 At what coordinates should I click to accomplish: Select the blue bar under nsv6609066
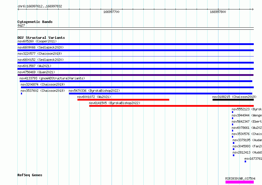(135, 50)
